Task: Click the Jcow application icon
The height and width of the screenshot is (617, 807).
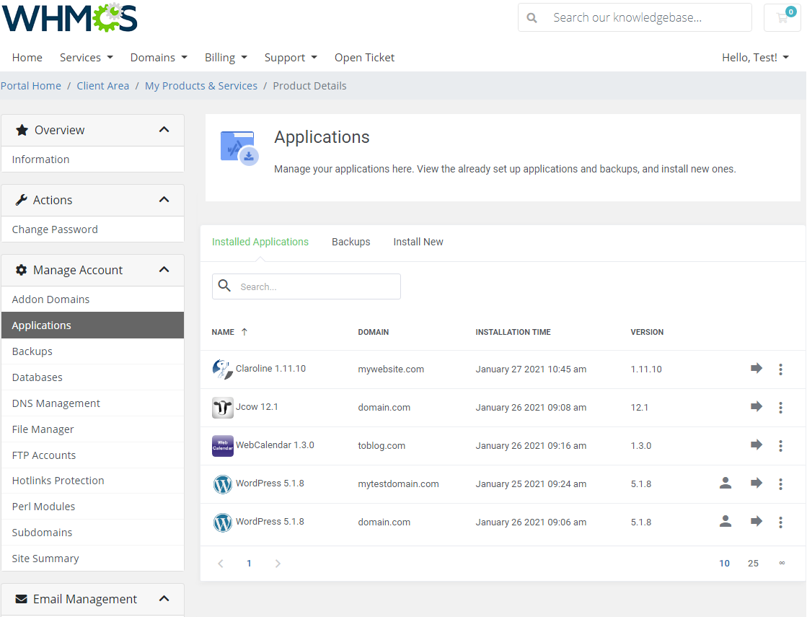Action: tap(222, 407)
